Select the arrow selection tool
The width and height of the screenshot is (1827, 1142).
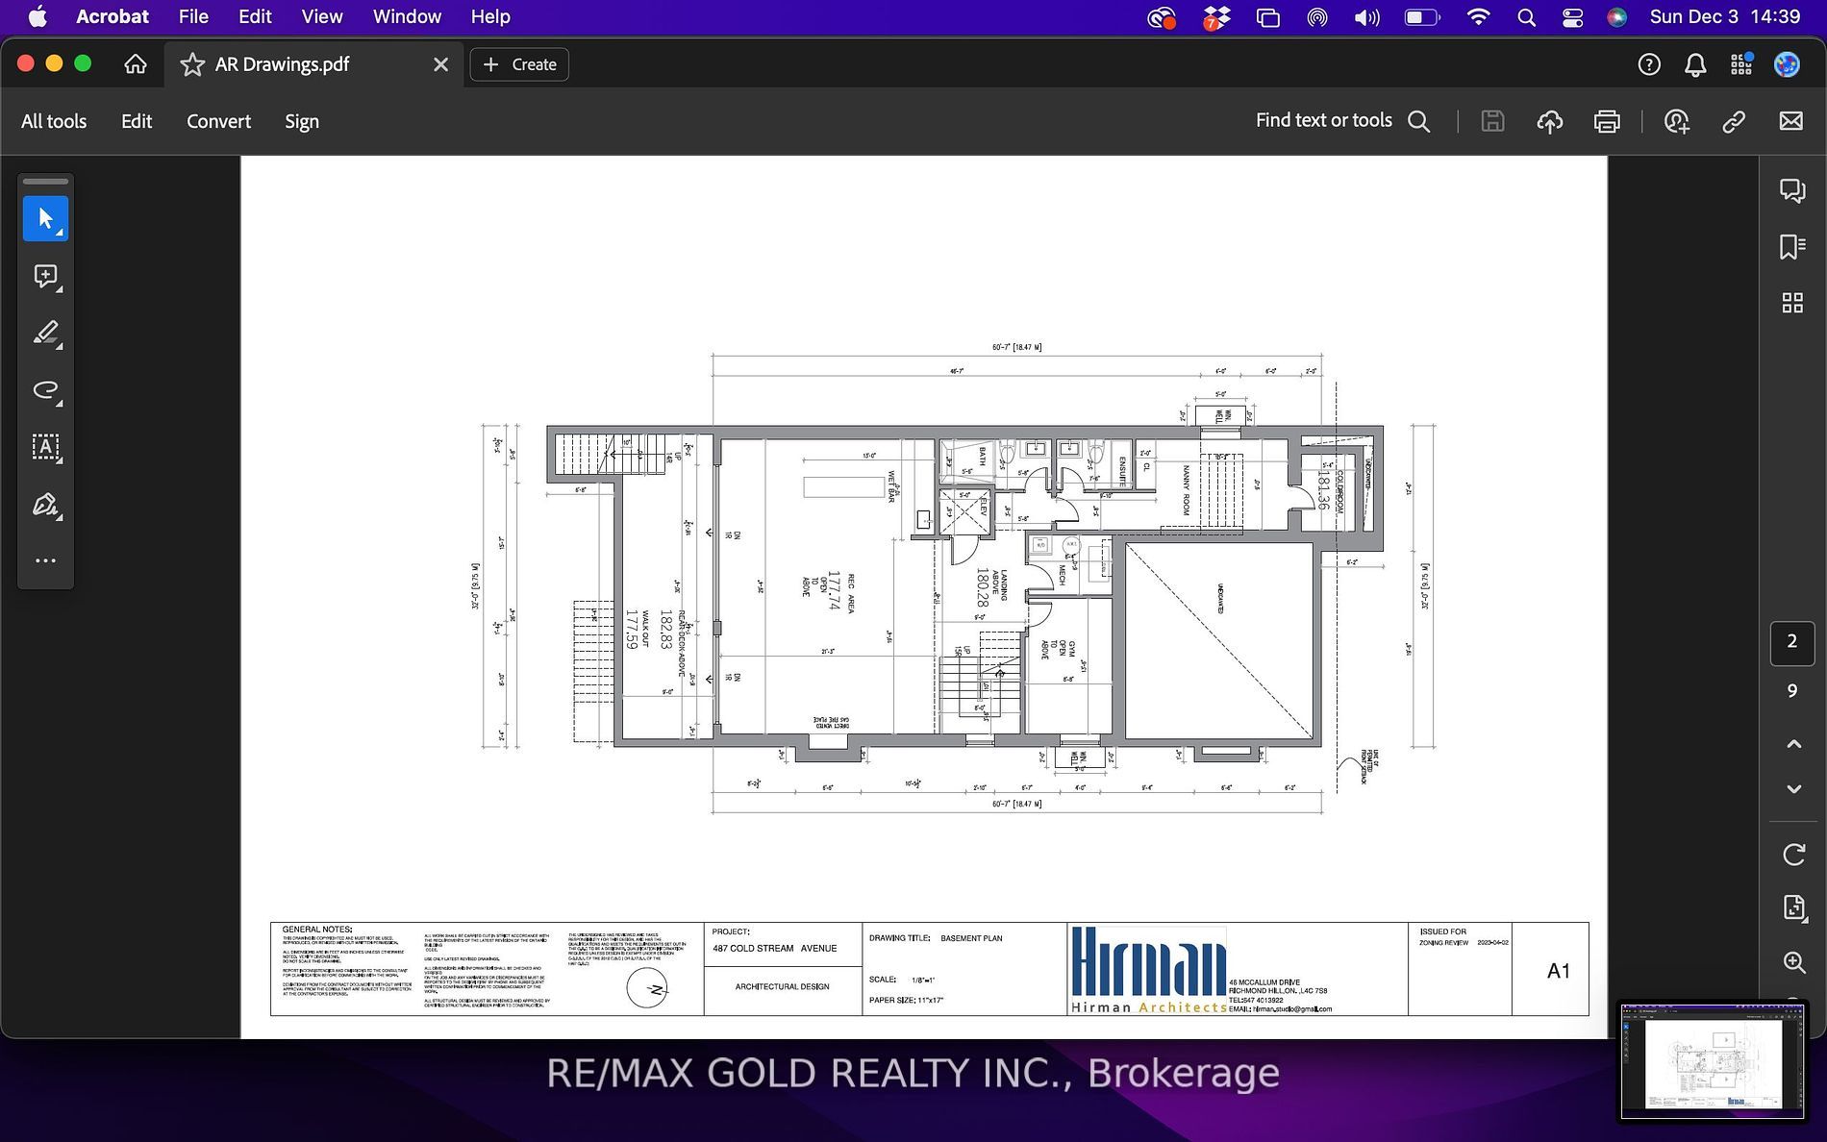click(45, 219)
